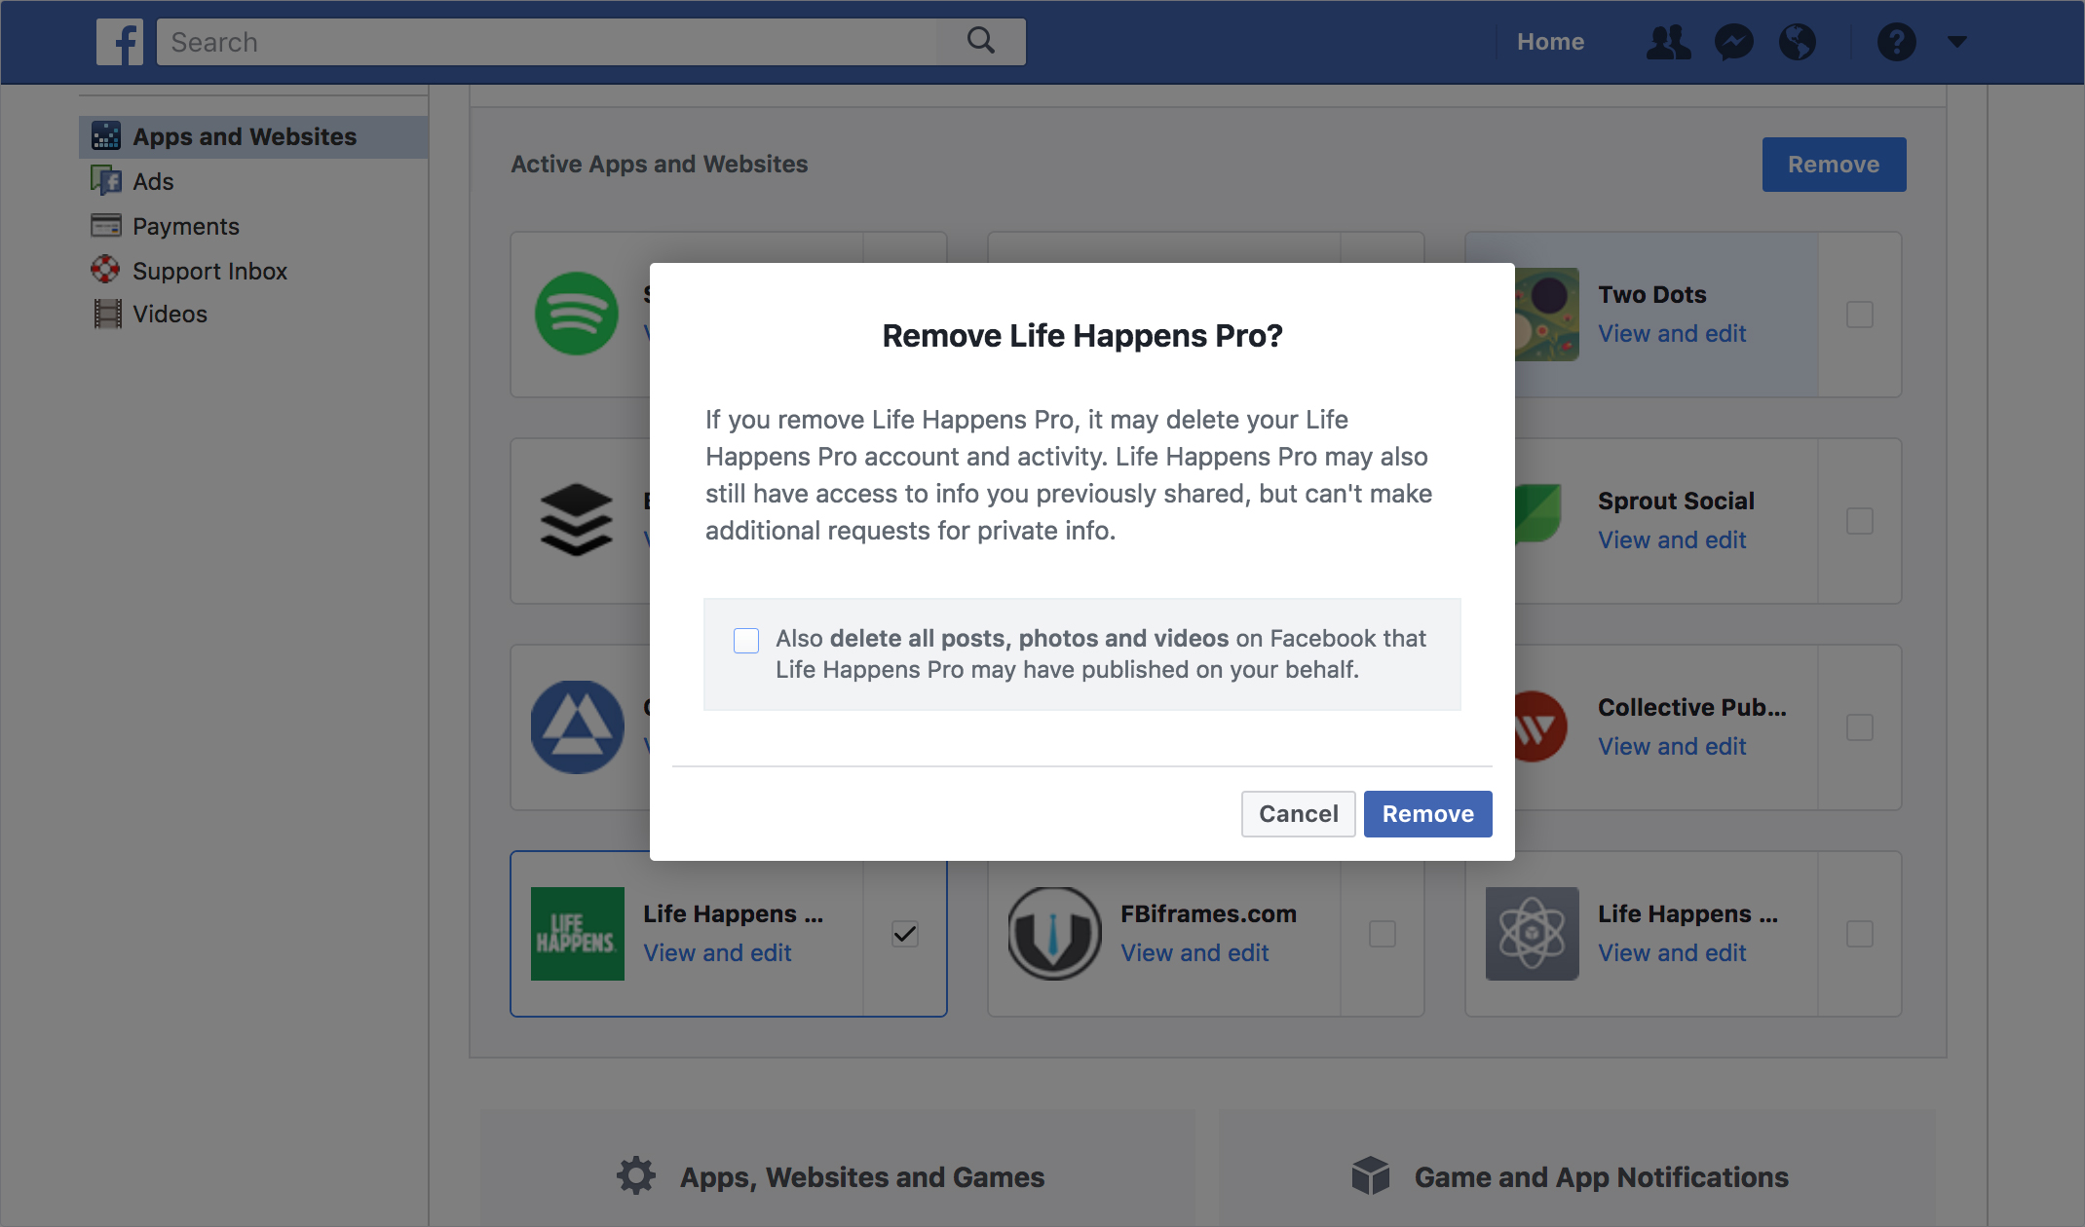Go to the Home tab
This screenshot has height=1227, width=2085.
pos(1550,42)
